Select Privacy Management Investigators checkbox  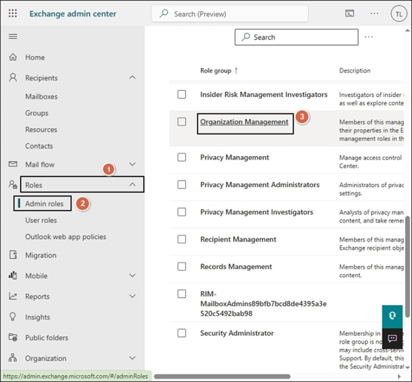pos(181,212)
